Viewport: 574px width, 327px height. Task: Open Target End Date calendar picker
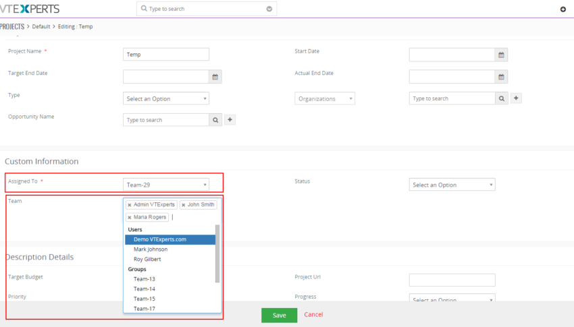coord(215,77)
